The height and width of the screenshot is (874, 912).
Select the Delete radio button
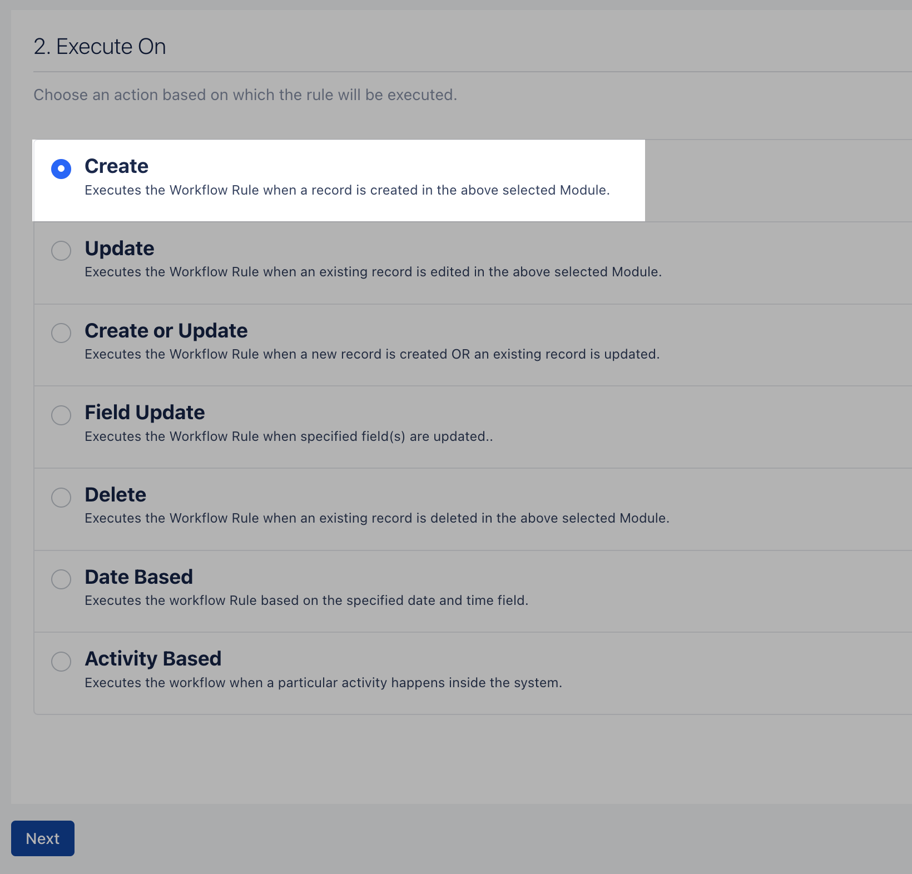[61, 497]
